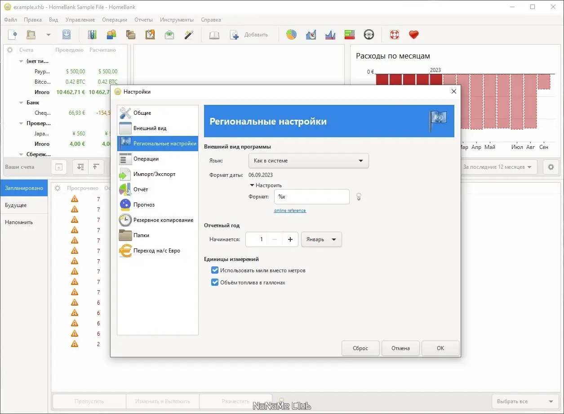Increase fiscal year start day with plus
The height and width of the screenshot is (414, 564).
[290, 239]
